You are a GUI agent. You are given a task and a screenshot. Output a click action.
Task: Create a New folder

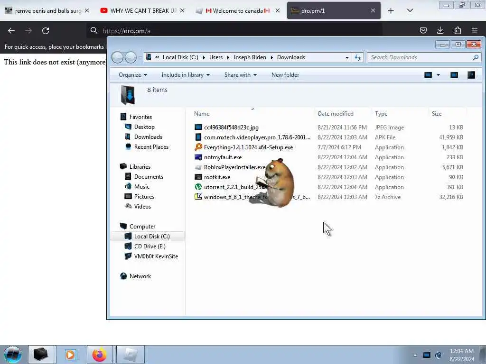[x=285, y=75]
